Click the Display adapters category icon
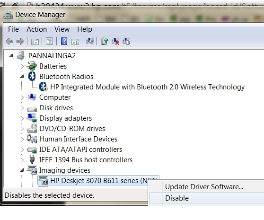The image size is (264, 220). click(32, 118)
